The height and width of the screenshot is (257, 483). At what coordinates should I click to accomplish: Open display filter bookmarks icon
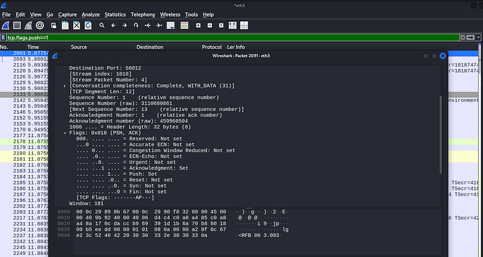point(3,37)
